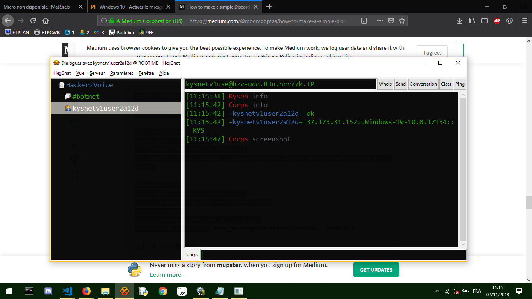532x299 pixels.
Task: Open HexChat menu in menu bar
Action: [62, 73]
